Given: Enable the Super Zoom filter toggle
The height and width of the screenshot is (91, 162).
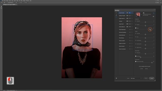Looking at the screenshot, I should click(130, 24).
